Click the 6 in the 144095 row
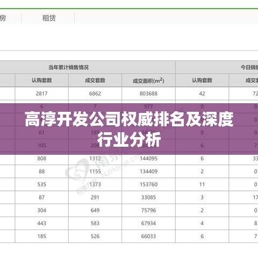This screenshot has height=258, width=258. (x=202, y=159)
